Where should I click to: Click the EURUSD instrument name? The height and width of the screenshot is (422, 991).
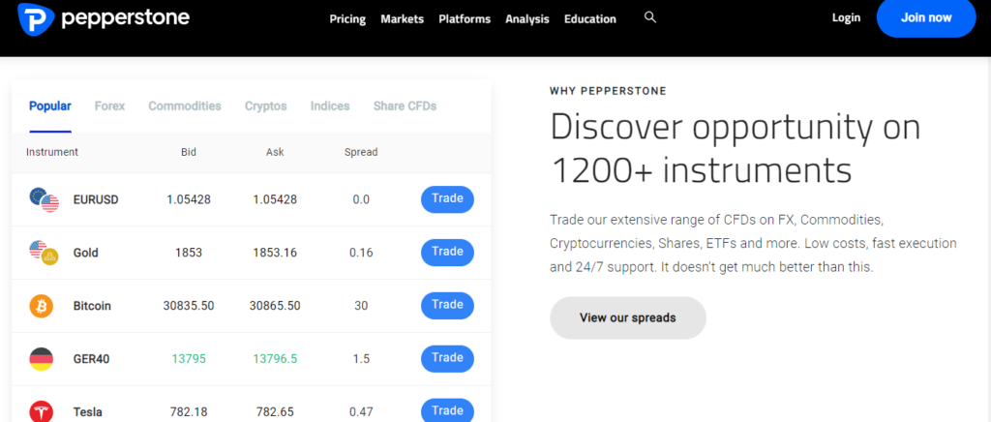[96, 199]
